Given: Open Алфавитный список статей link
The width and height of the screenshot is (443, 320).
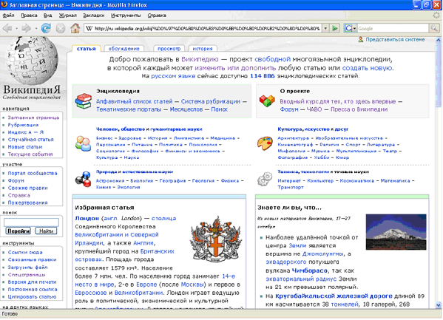Looking at the screenshot, I should point(134,101).
